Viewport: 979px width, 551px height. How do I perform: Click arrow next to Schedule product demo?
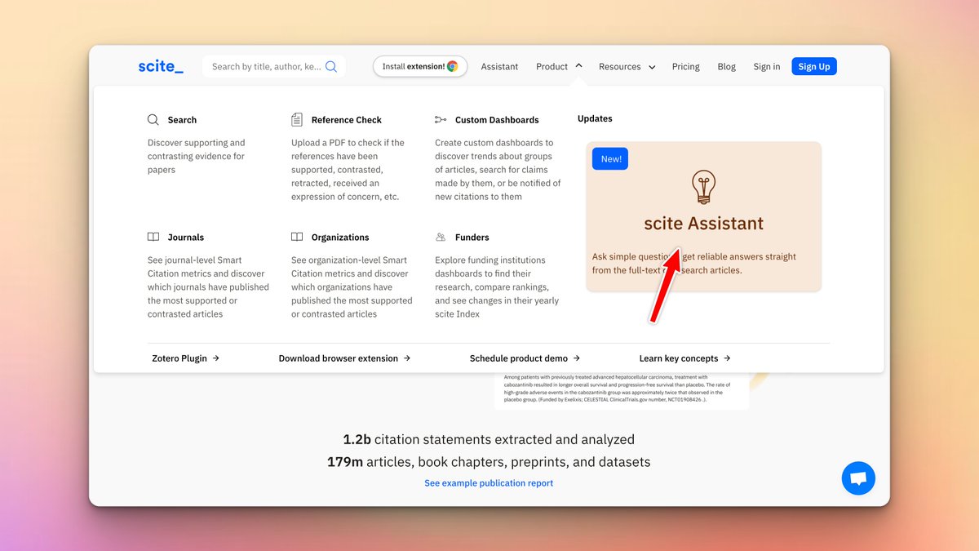(x=576, y=358)
